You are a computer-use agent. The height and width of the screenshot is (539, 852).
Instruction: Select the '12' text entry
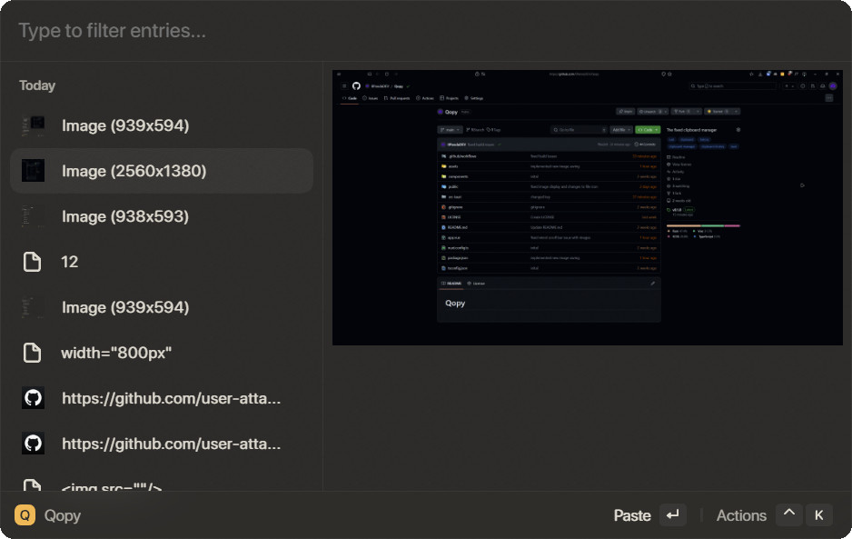(x=162, y=262)
